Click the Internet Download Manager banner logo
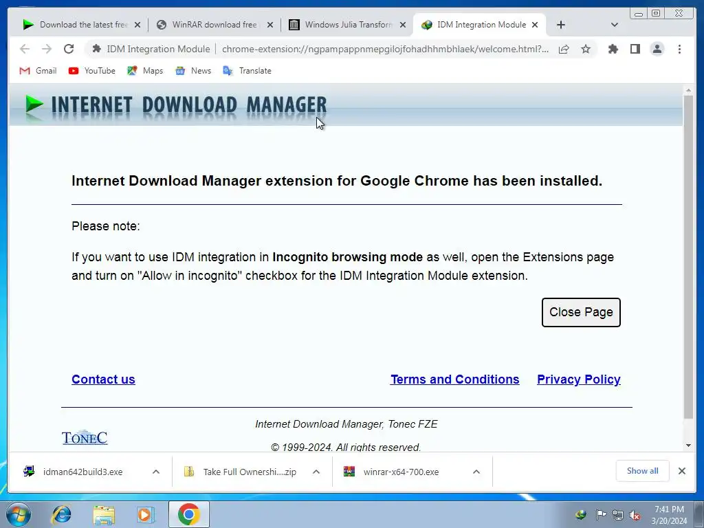704x528 pixels. pos(175,106)
